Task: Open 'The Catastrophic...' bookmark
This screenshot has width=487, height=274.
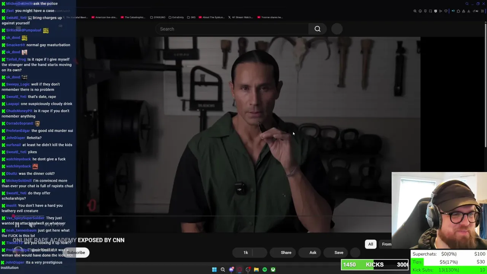Action: [133, 17]
